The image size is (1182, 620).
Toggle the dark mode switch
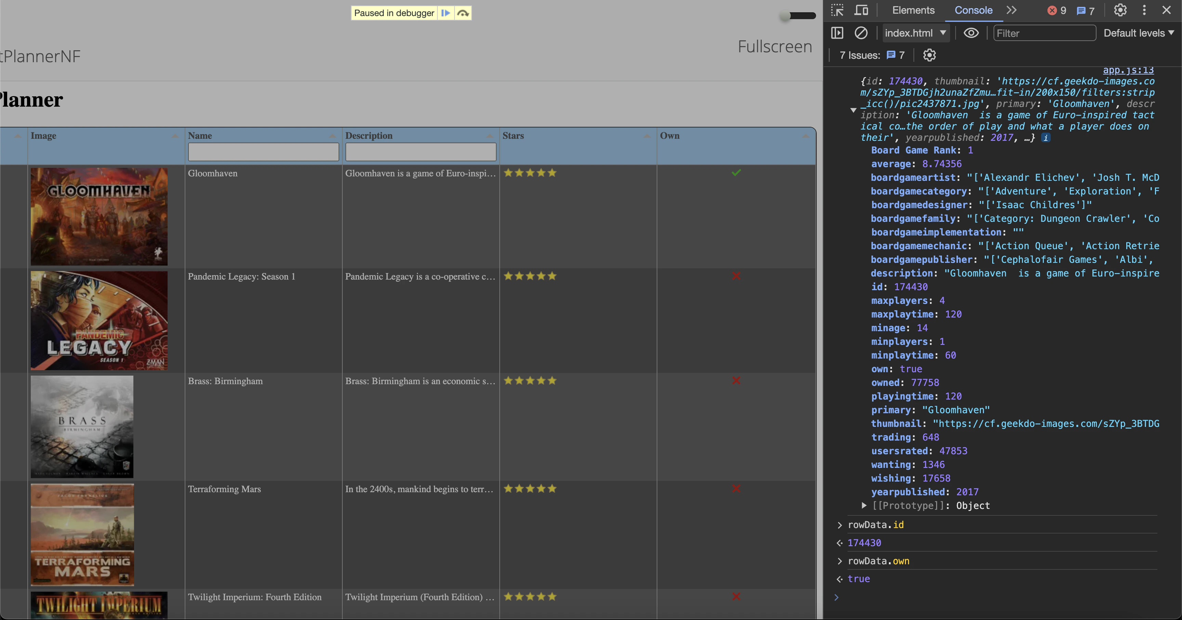(x=798, y=16)
